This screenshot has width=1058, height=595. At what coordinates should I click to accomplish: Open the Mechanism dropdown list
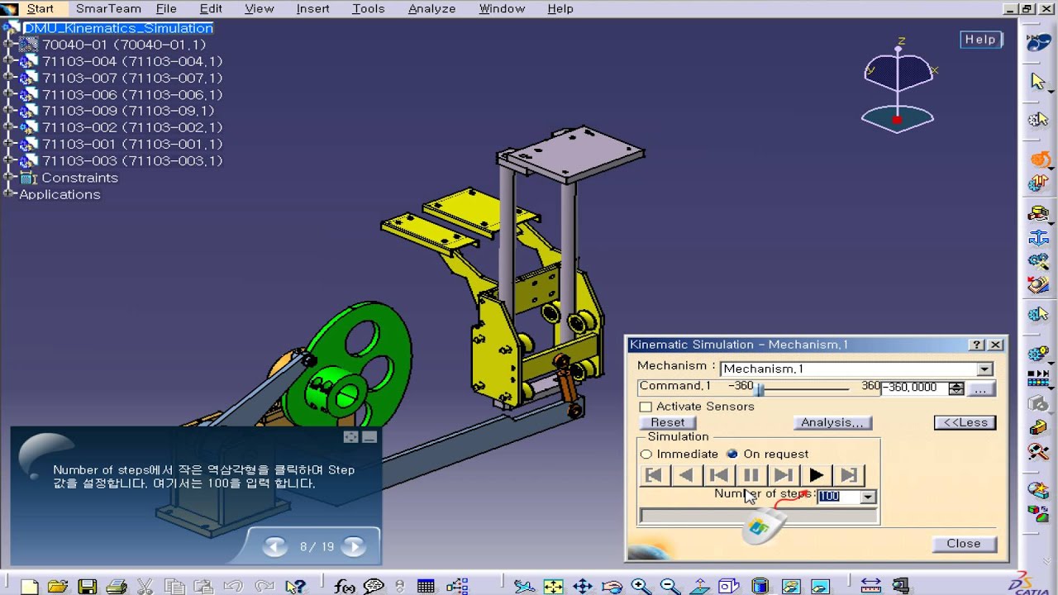984,369
